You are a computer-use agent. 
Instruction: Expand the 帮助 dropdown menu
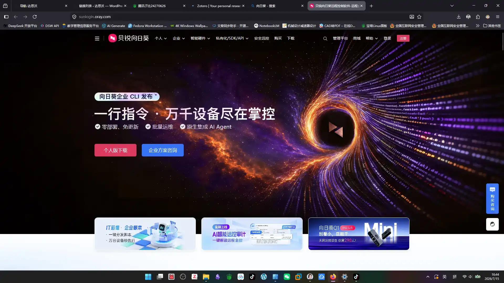(x=372, y=39)
